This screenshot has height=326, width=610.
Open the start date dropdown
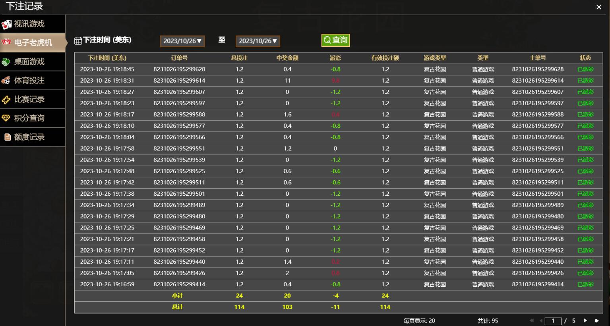point(182,41)
